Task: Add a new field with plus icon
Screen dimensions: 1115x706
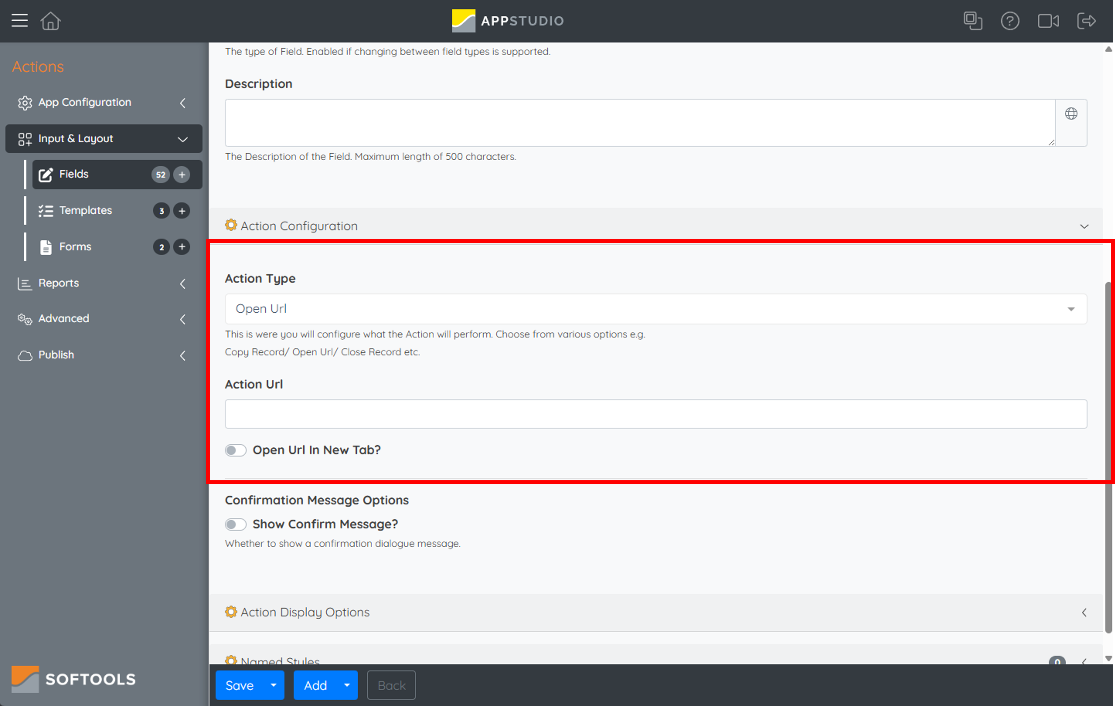Action: (182, 175)
